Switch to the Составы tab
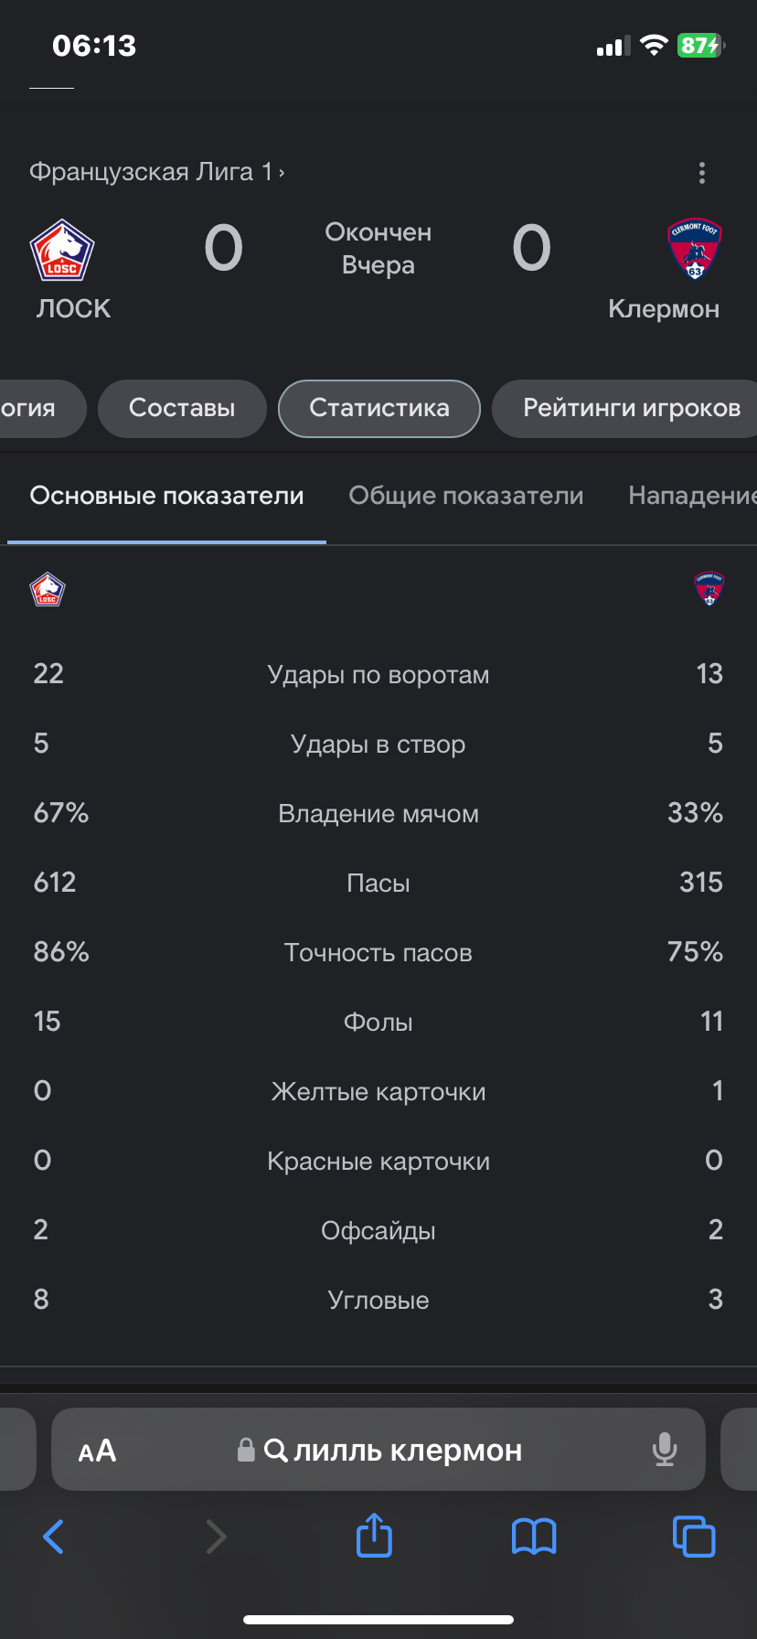 tap(182, 408)
